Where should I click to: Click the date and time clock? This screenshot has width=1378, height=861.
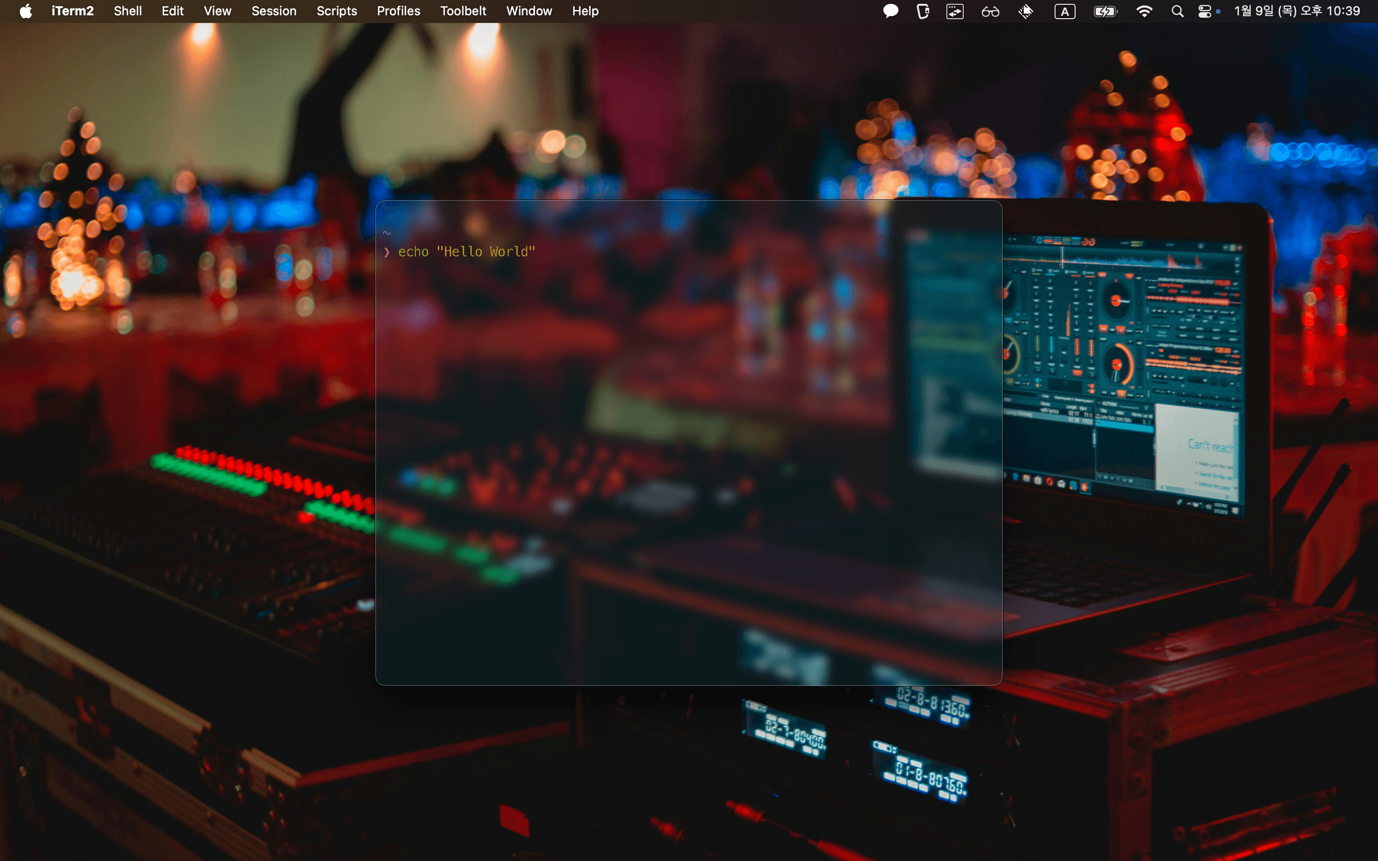coord(1297,11)
